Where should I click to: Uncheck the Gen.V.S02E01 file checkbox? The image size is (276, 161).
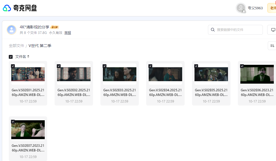13,66
